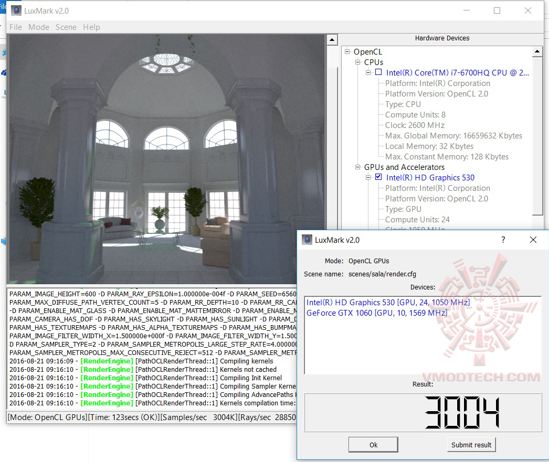Select 'Platform Version: OpenCL 2.0' under CPU

[437, 94]
